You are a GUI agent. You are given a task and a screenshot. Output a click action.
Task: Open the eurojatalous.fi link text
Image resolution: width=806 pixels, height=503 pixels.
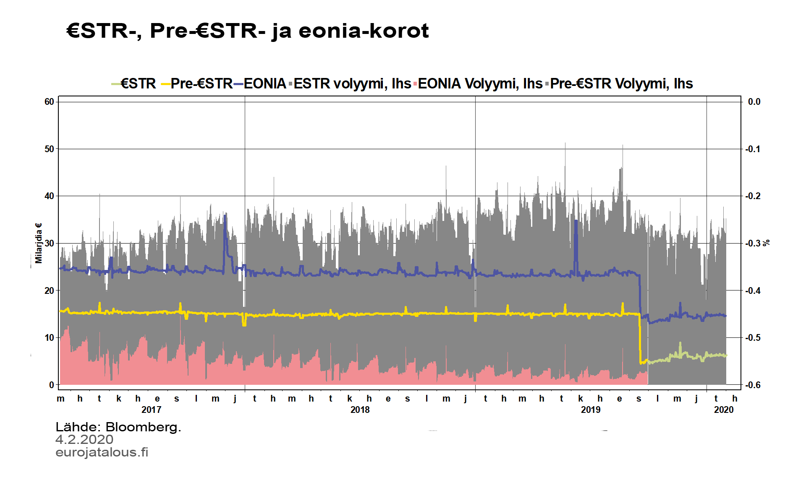(x=102, y=452)
